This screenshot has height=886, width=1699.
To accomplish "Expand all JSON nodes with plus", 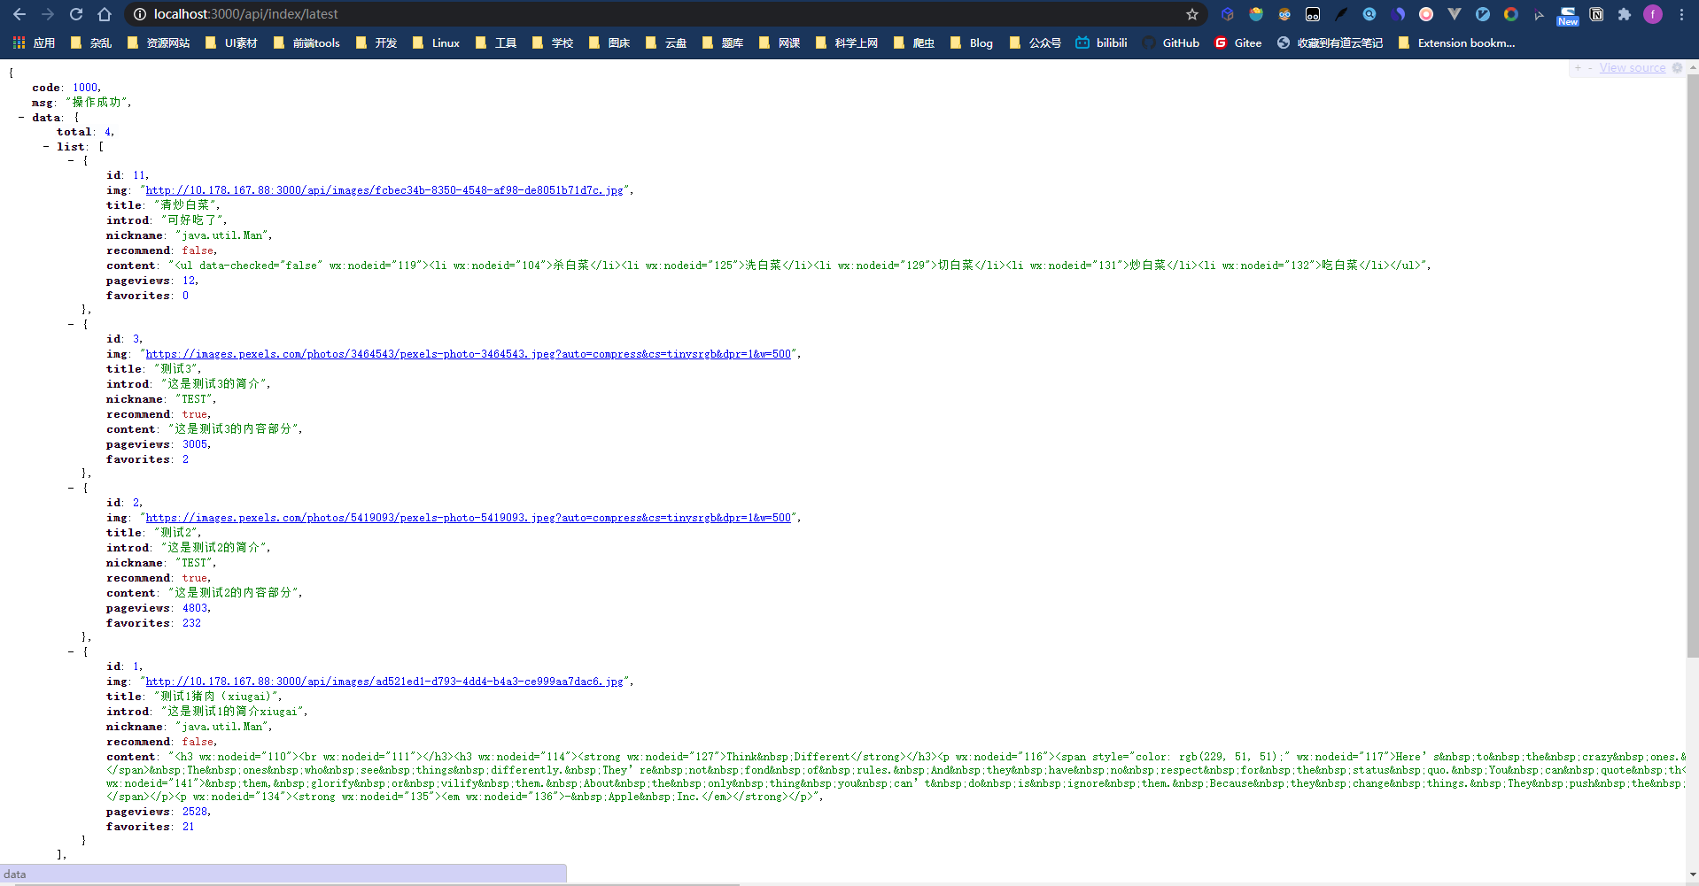I will 1578,68.
